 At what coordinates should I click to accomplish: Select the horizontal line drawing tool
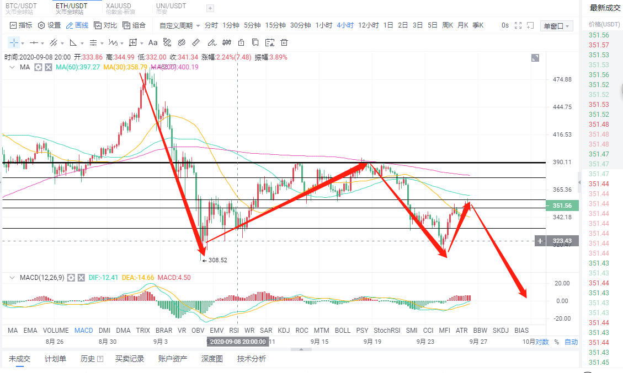pyautogui.click(x=34, y=42)
